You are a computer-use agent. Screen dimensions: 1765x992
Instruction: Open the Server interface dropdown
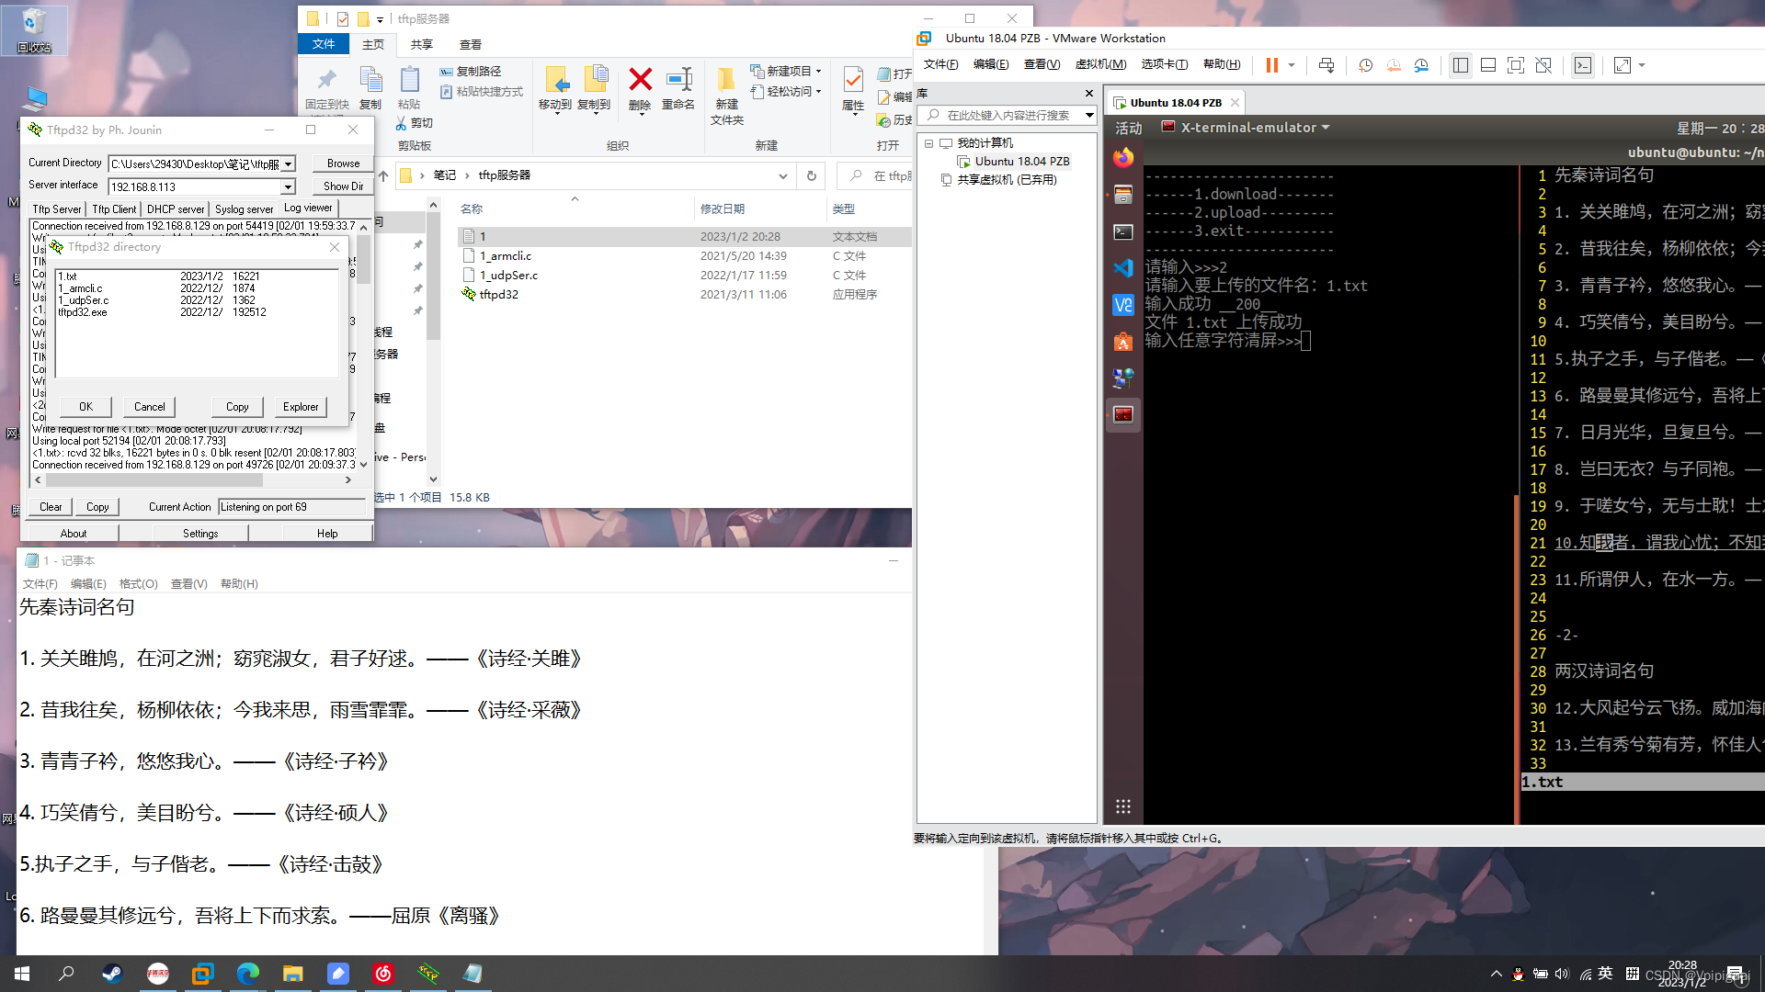(288, 186)
